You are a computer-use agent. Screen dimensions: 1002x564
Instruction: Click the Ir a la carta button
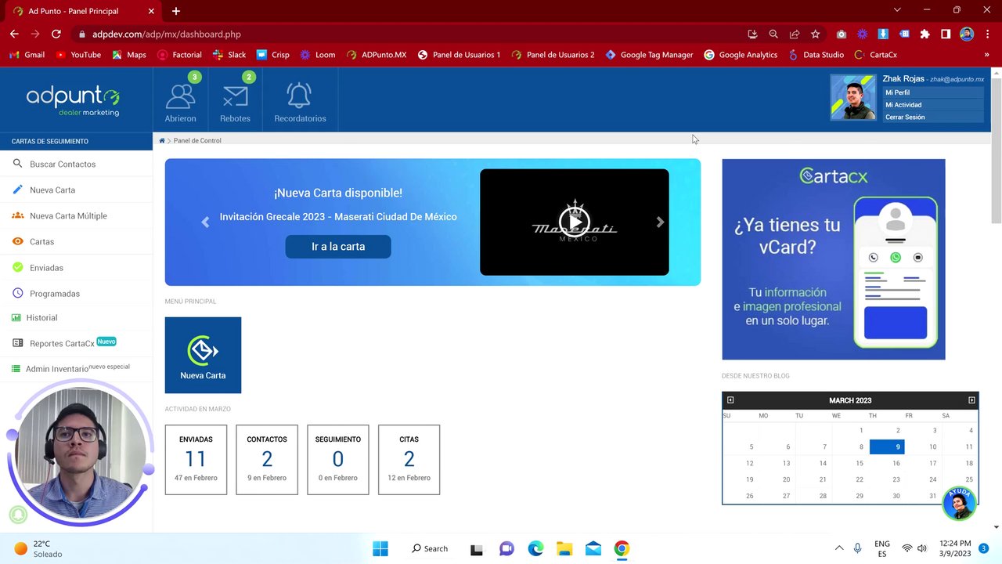(x=338, y=246)
